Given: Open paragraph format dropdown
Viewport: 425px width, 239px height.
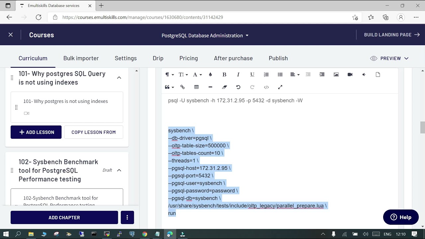Looking at the screenshot, I should click(x=169, y=75).
